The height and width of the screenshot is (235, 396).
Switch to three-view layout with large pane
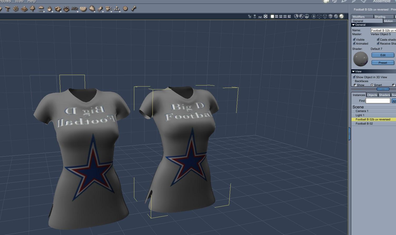289,16
